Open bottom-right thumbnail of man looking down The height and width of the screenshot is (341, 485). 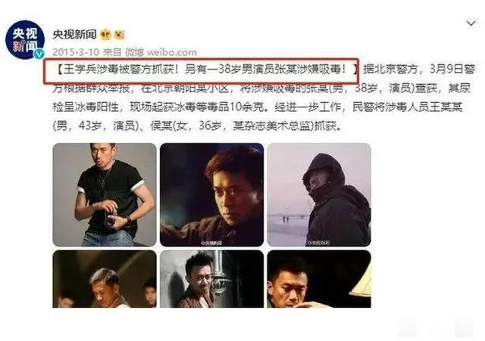[319, 279]
